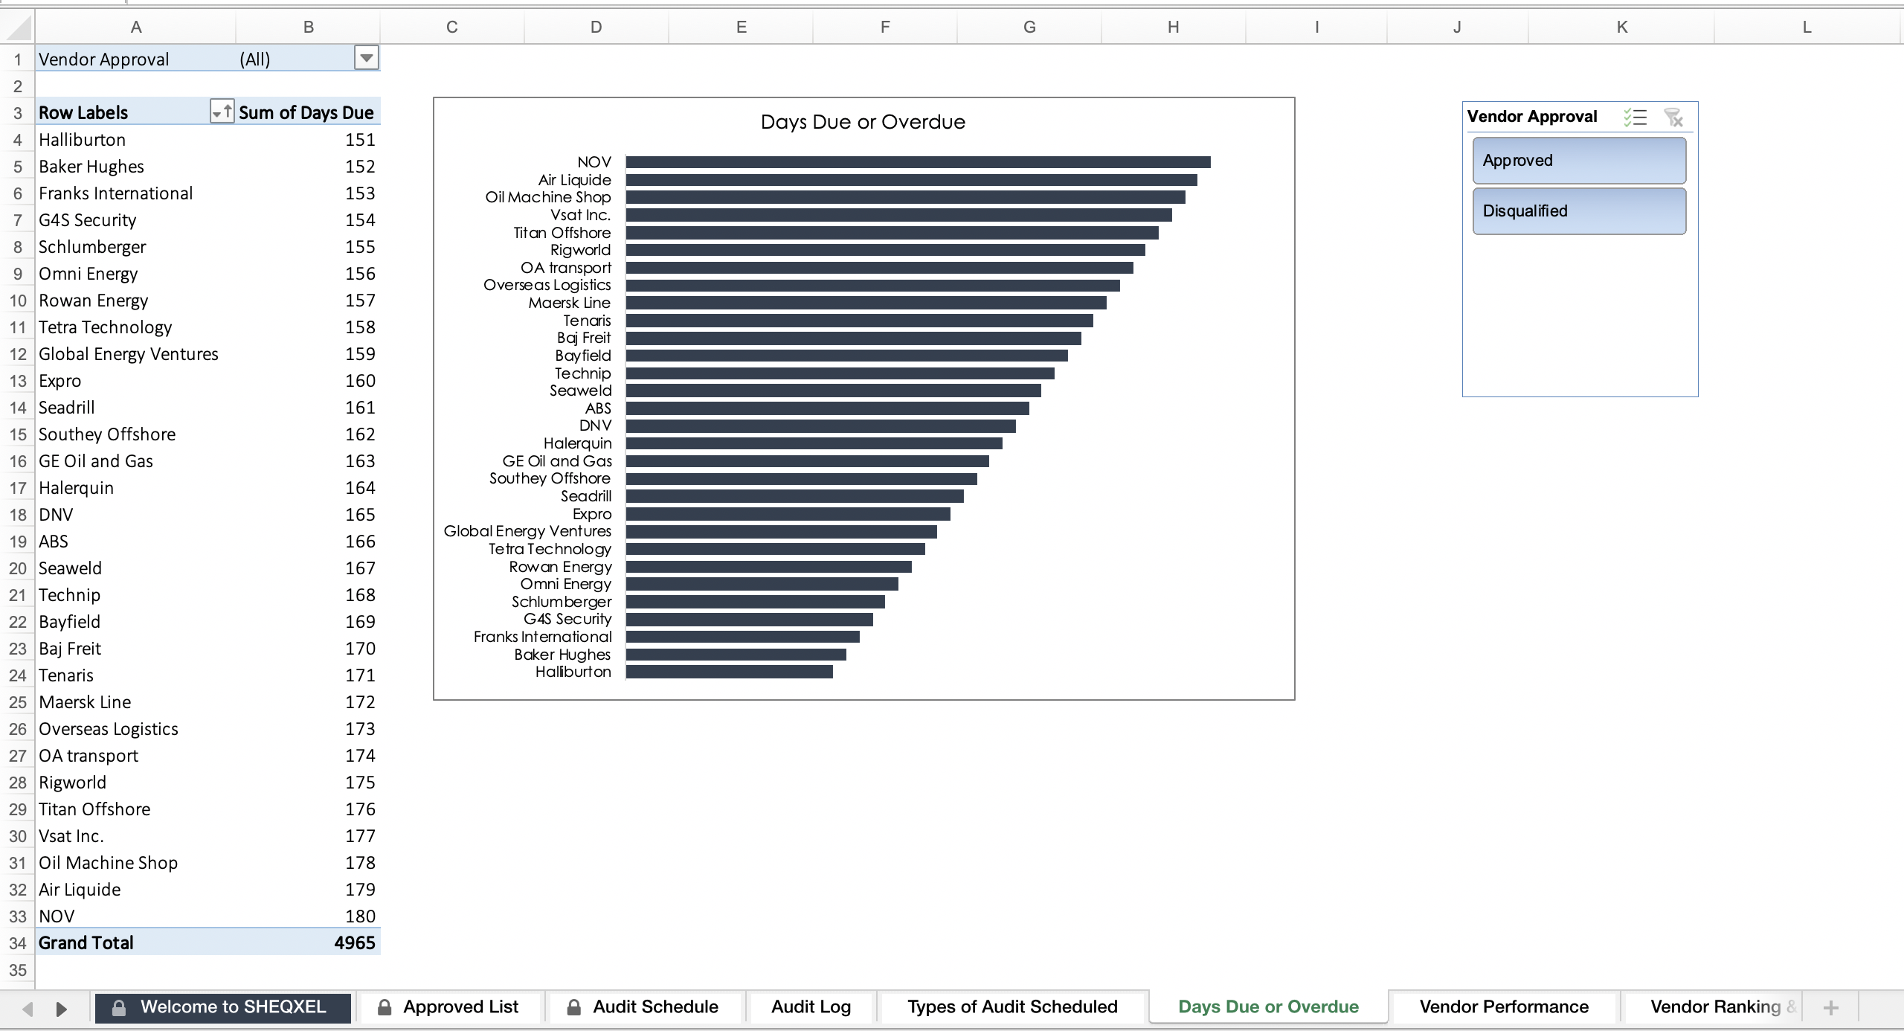Select row 34 header
The height and width of the screenshot is (1031, 1904).
point(18,943)
